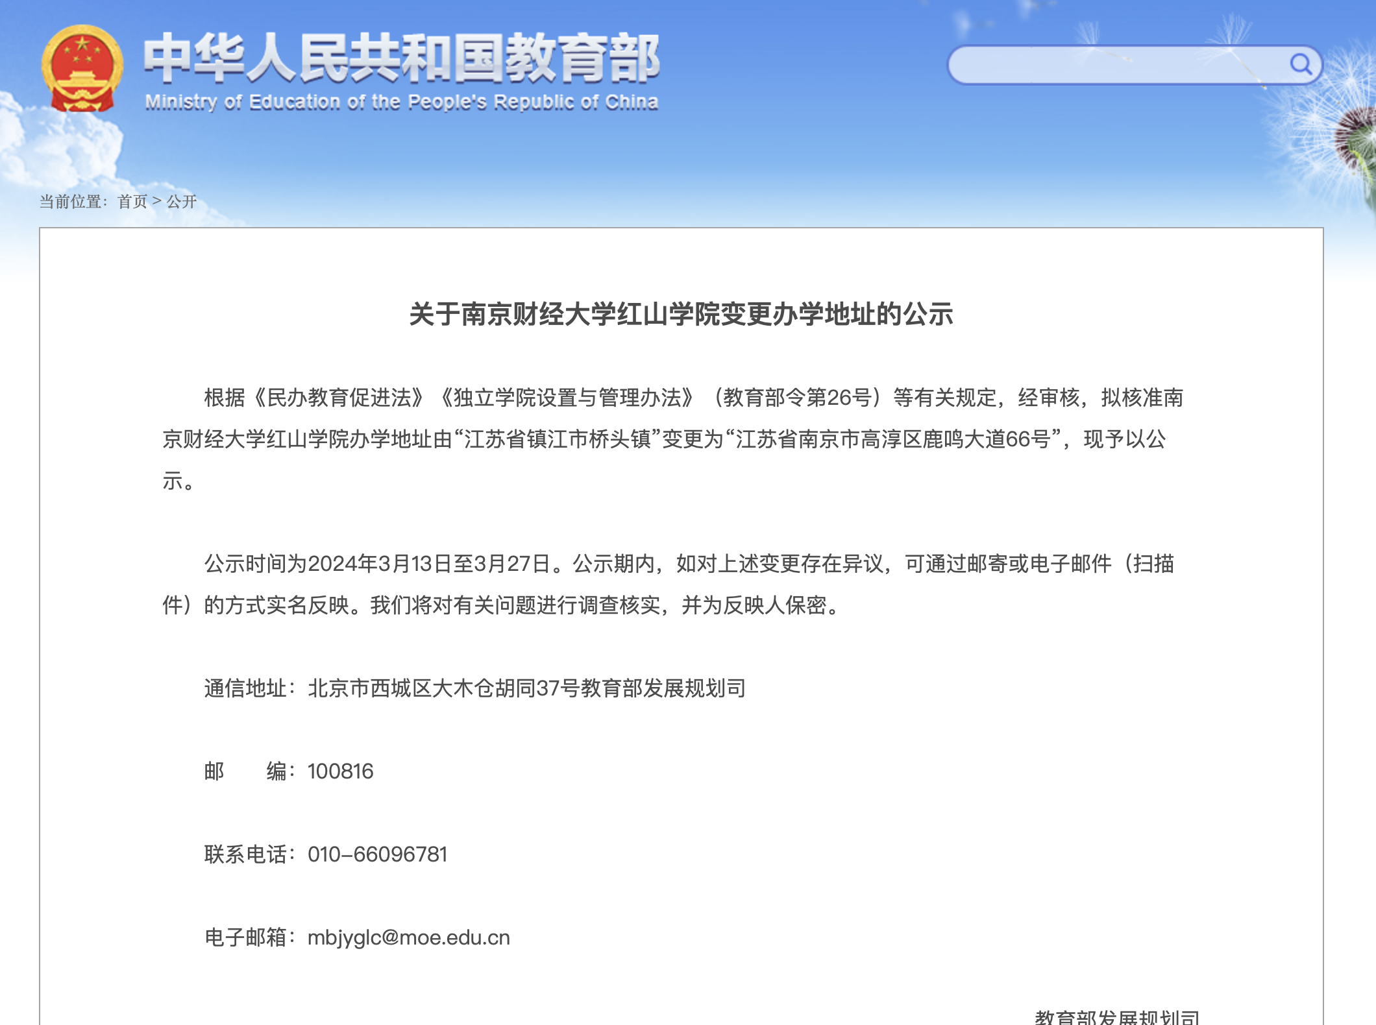Go to 首页 in the breadcrumb
Screen dimensions: 1376x1025
pos(132,202)
